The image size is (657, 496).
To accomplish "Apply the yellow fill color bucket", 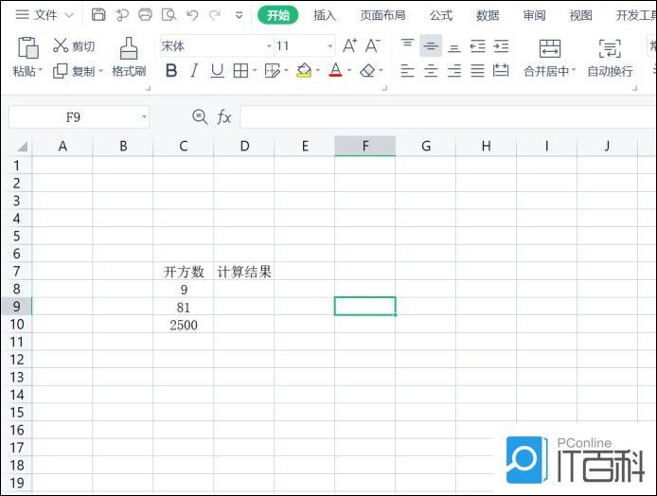I will coord(304,70).
